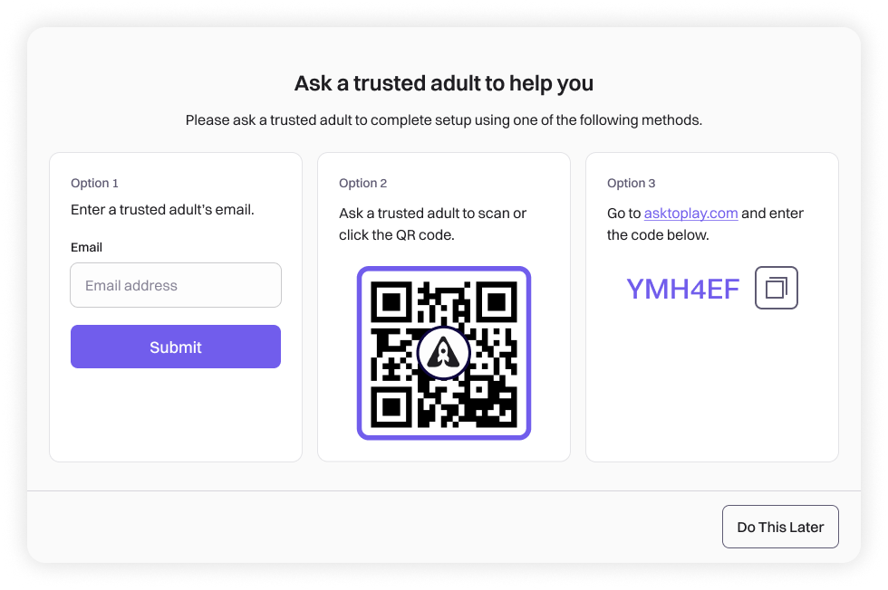Screen dimensions: 888x590
Task: Click the subtitle about completing setup
Action: (x=443, y=120)
